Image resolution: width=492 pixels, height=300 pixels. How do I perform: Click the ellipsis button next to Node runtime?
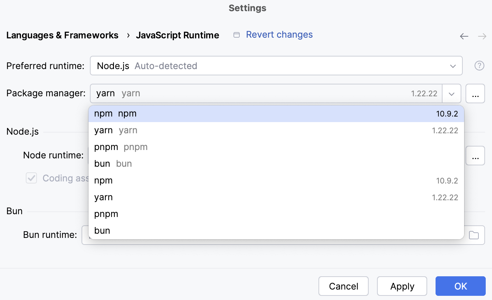475,156
